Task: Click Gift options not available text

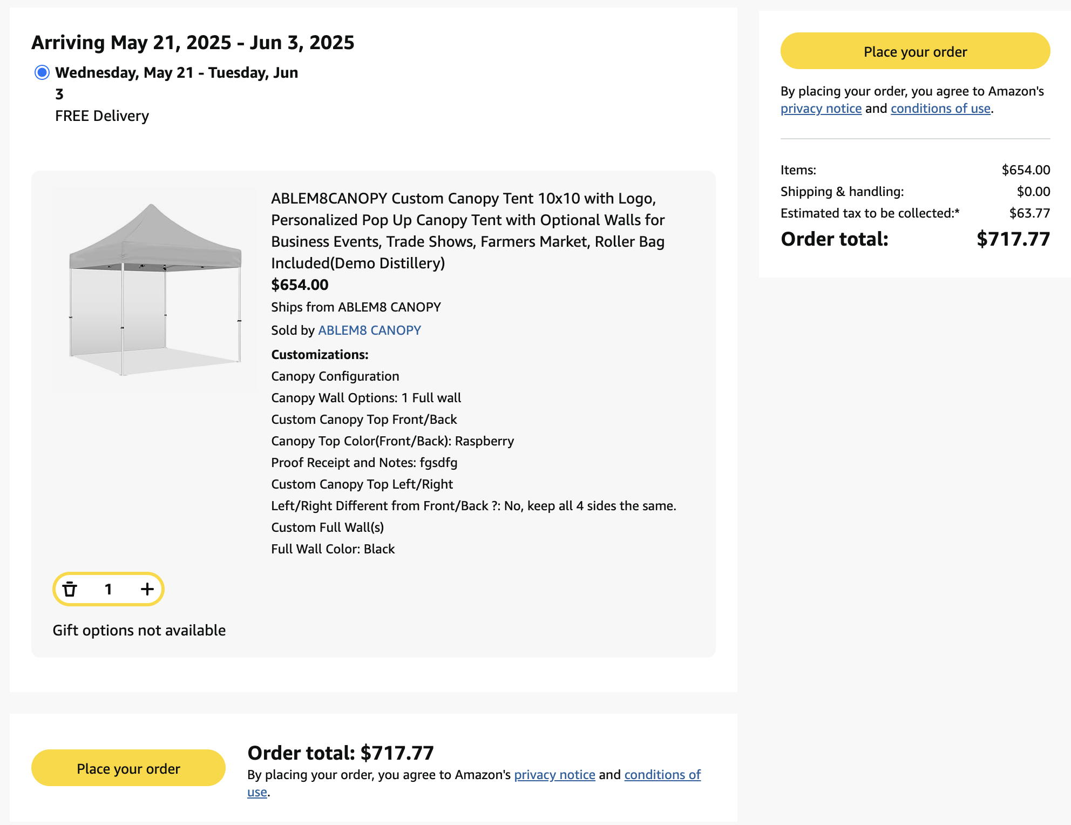Action: (139, 630)
